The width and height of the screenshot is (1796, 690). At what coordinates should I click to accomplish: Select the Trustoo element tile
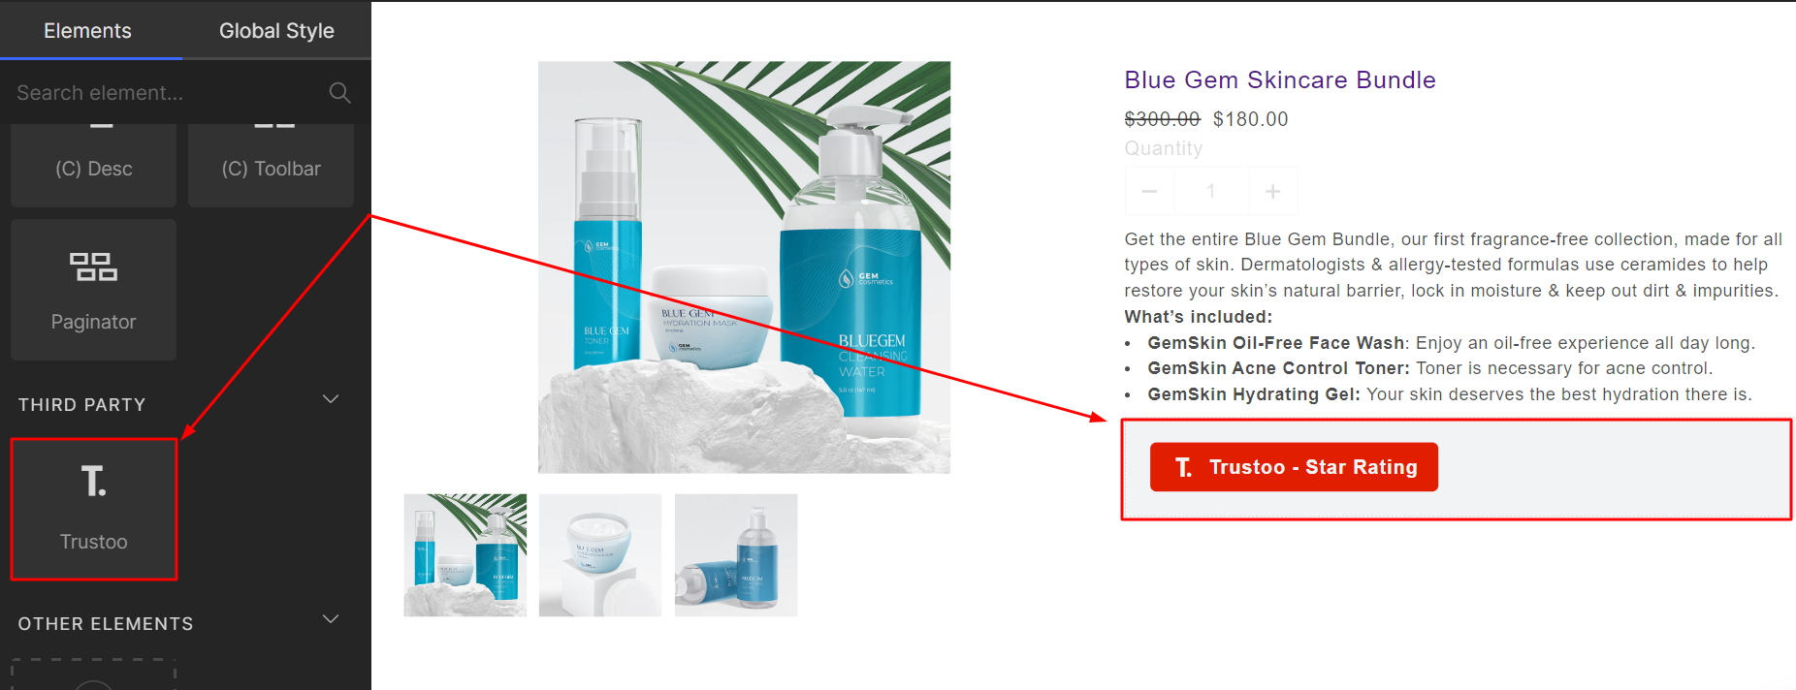click(x=94, y=509)
